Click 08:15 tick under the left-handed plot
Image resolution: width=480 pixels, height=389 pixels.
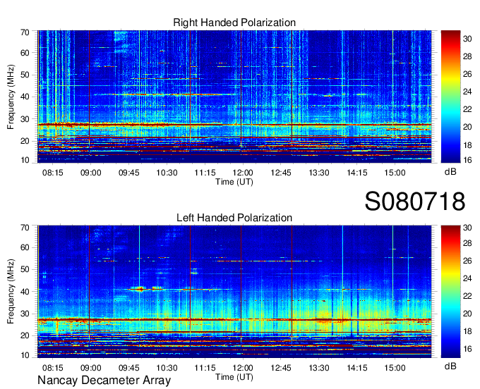click(53, 368)
